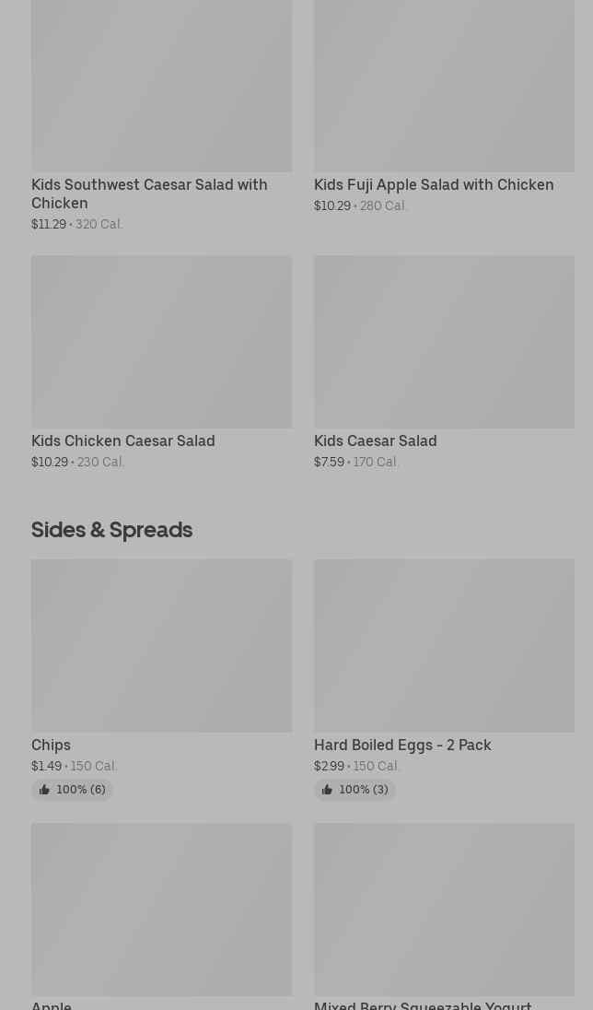This screenshot has height=1010, width=593.
Task: Open the Apple item image
Action: (x=161, y=909)
